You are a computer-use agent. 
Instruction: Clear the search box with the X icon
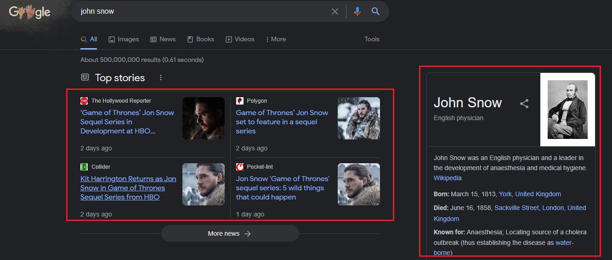335,11
